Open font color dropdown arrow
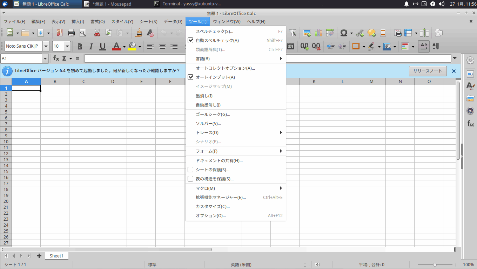Viewport: 477px width, 269px height. tap(124, 47)
